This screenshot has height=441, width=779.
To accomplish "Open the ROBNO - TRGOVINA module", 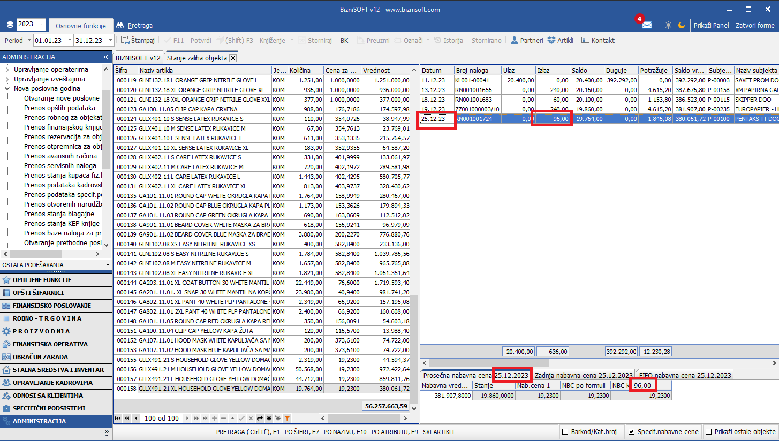I will point(47,318).
